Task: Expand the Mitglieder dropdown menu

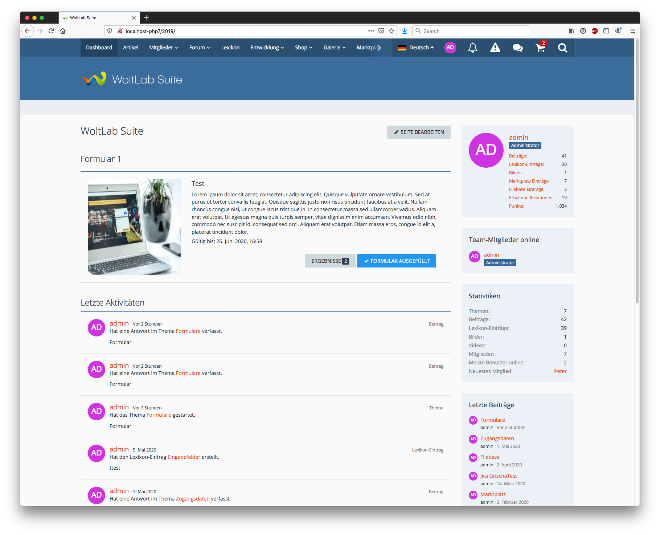Action: tap(163, 48)
